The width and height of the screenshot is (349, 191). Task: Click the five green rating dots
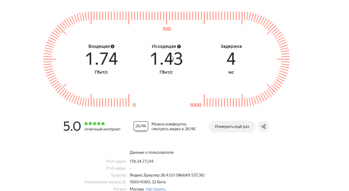point(95,124)
